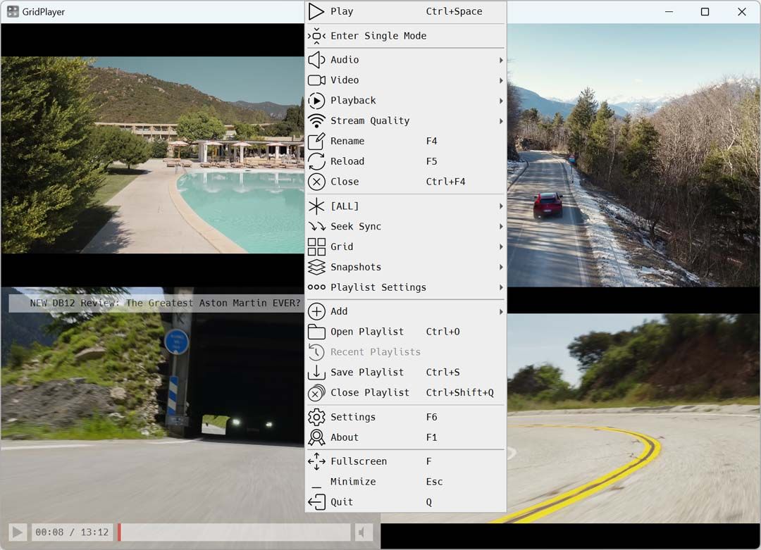Click the Save Playlist download icon

tap(316, 372)
